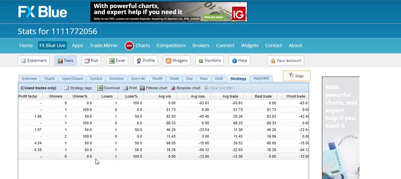Open the Brokers menu
The height and width of the screenshot is (179, 401).
201,45
